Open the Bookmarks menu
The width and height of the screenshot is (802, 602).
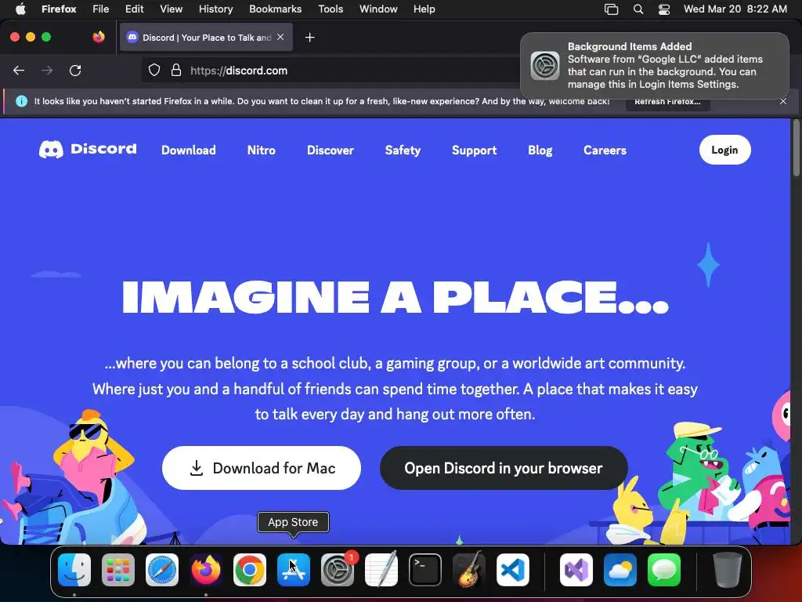(275, 9)
